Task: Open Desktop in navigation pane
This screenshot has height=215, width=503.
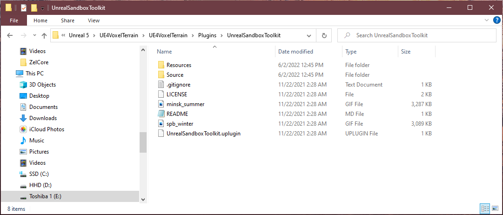Action: (39, 96)
